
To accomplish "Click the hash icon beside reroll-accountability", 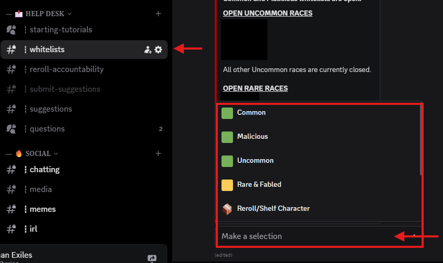I will point(11,69).
